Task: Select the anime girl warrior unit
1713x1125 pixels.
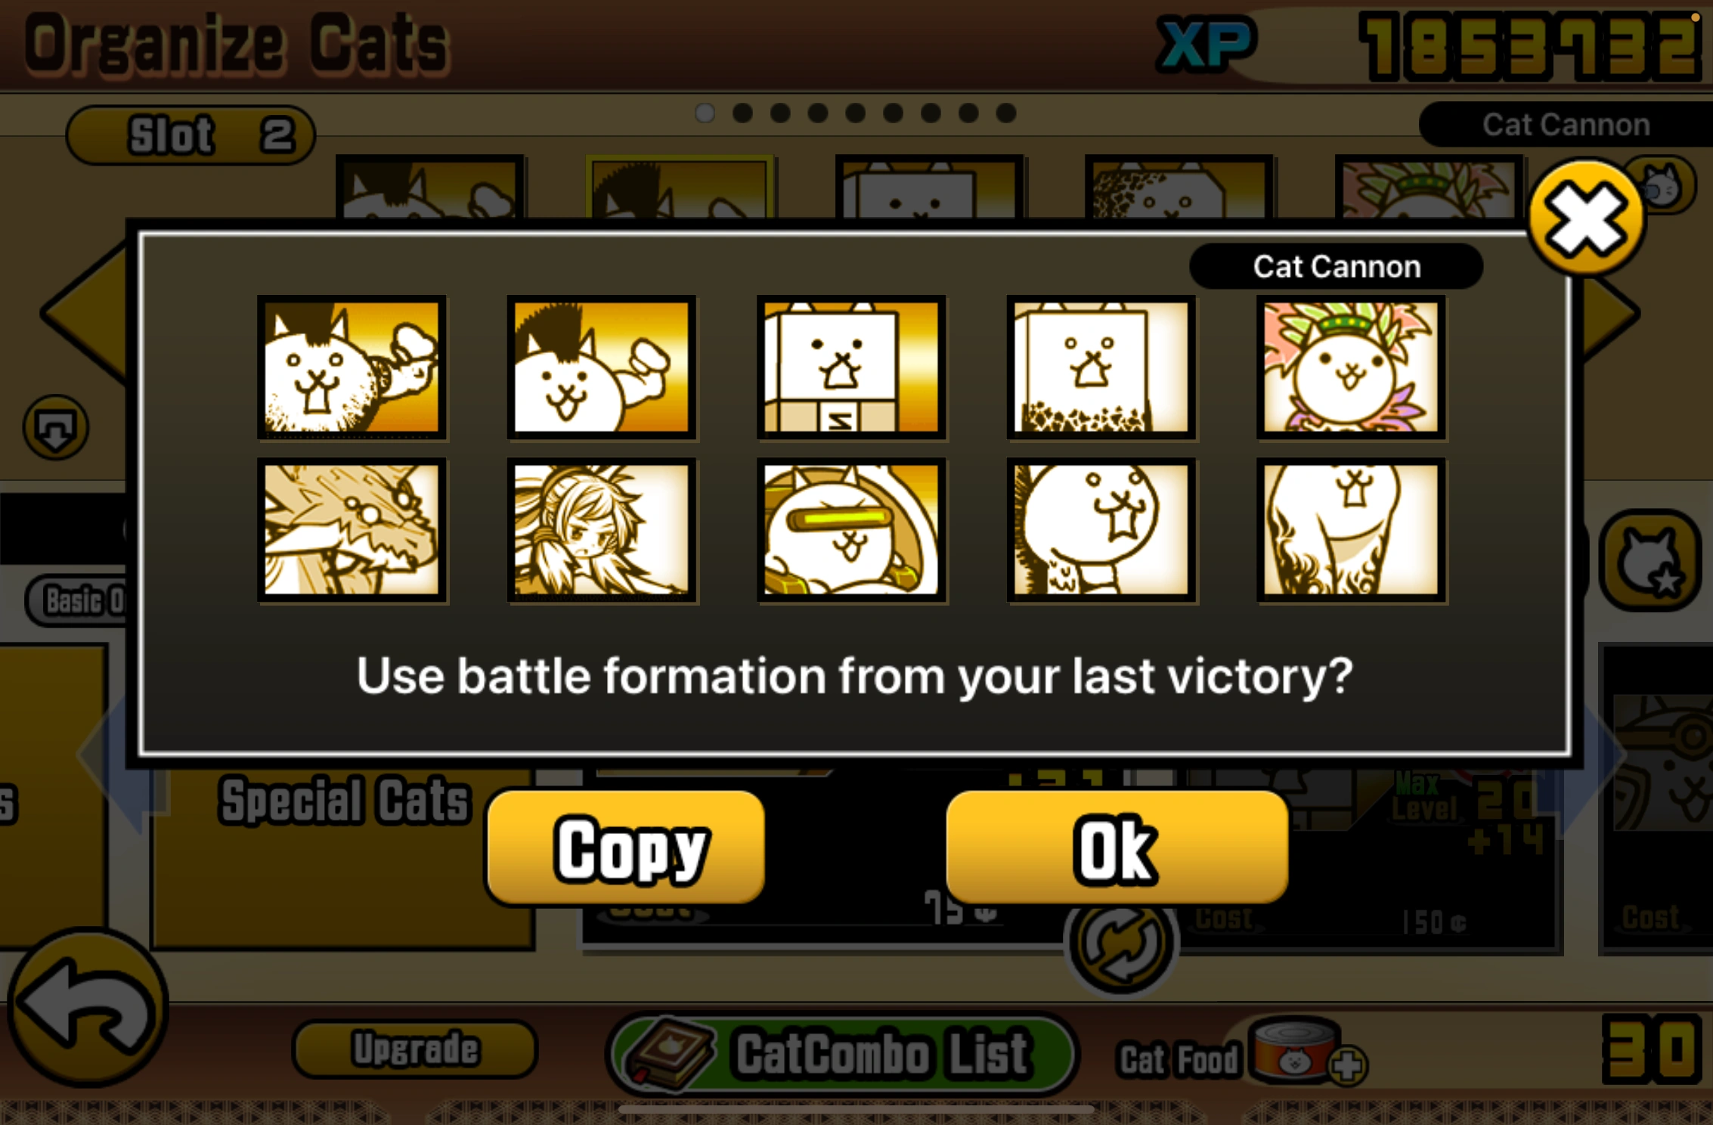Action: [602, 530]
